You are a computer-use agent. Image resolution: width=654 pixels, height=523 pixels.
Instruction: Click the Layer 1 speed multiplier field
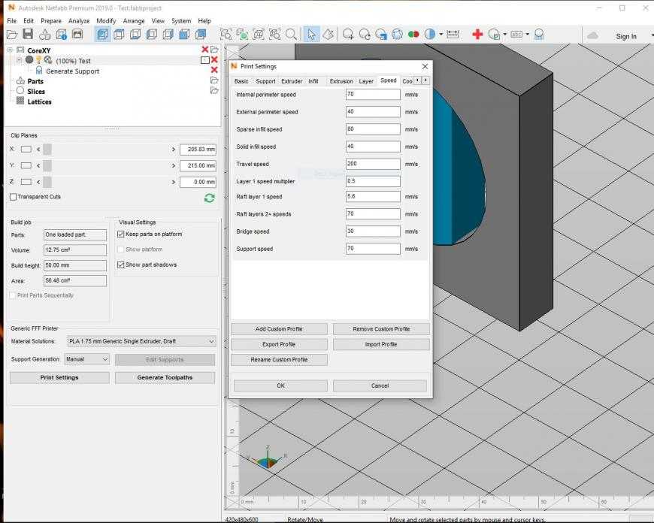click(x=373, y=181)
